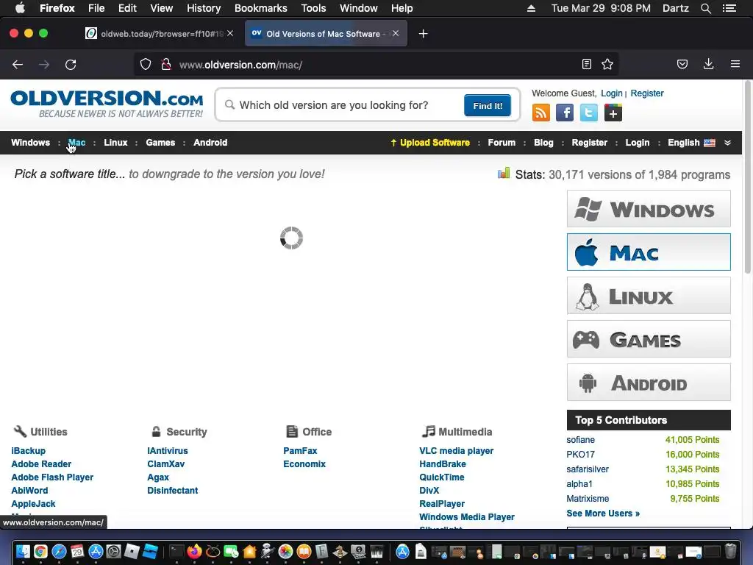753x565 pixels.
Task: Open the Firefox downloads arrow icon
Action: click(708, 65)
